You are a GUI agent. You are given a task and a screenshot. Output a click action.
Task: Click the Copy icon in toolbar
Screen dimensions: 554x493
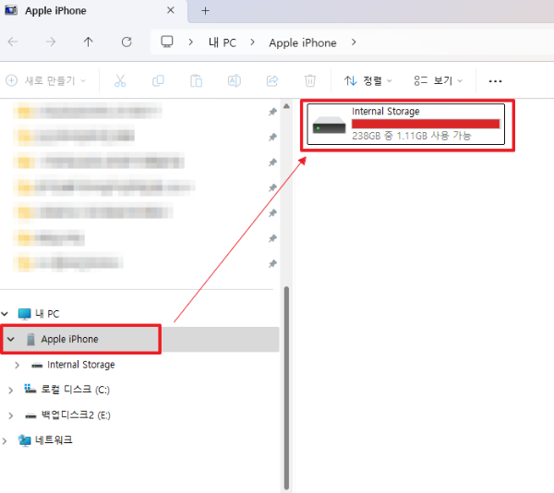coord(158,81)
